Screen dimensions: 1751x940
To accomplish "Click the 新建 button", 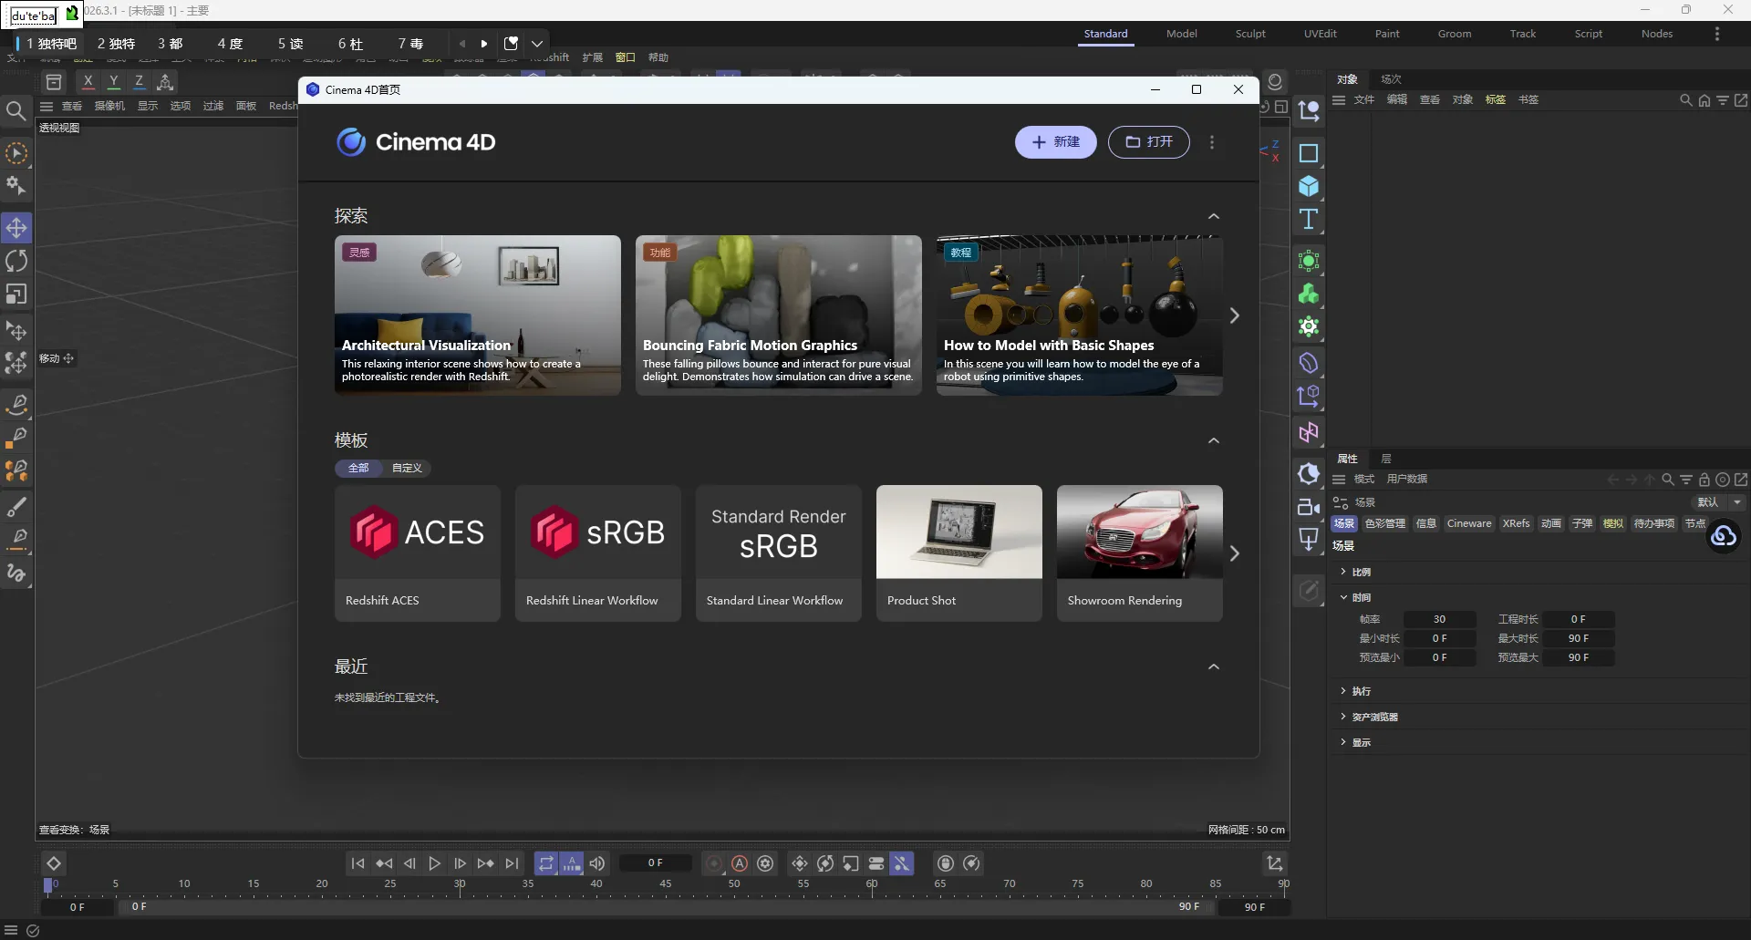I will [x=1056, y=142].
